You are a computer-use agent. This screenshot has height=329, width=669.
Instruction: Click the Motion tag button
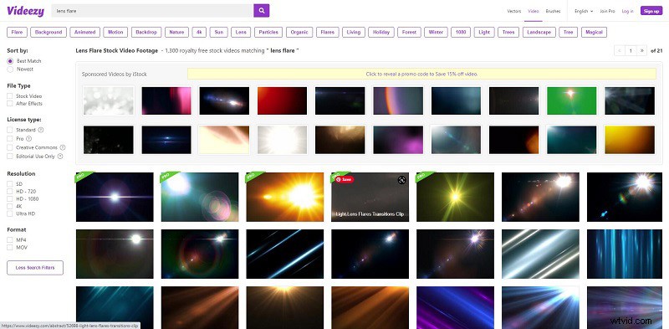tap(115, 32)
